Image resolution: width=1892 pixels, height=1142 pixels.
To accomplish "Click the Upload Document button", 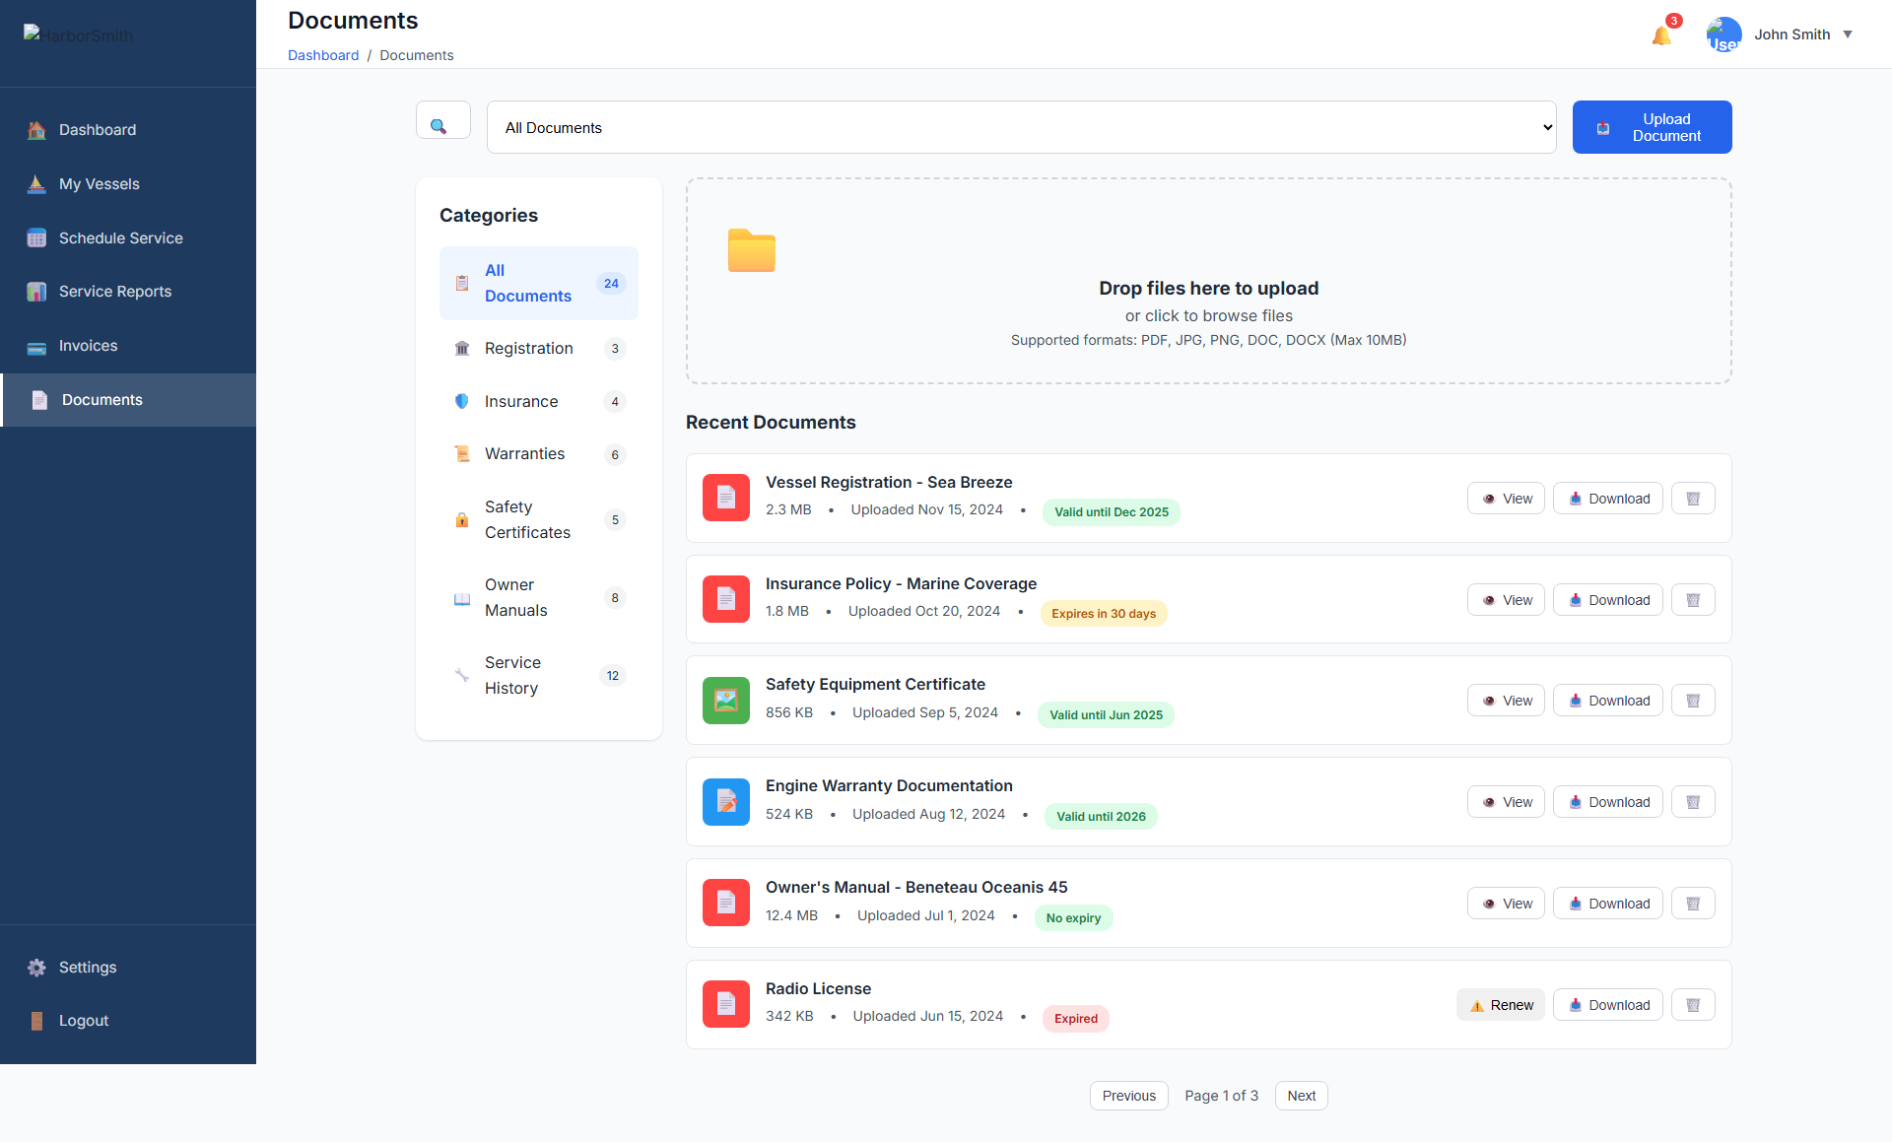I will pos(1652,127).
